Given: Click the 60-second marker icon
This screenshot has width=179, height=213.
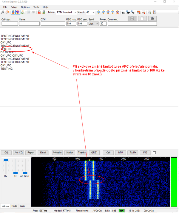Looking at the screenshot, I should click(x=124, y=12).
